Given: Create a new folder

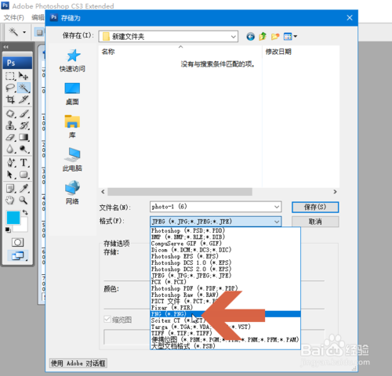Looking at the screenshot, I should pos(275,37).
